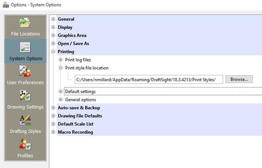Select the Printing heading text
This screenshot has height=168, width=262.
pyautogui.click(x=66, y=52)
